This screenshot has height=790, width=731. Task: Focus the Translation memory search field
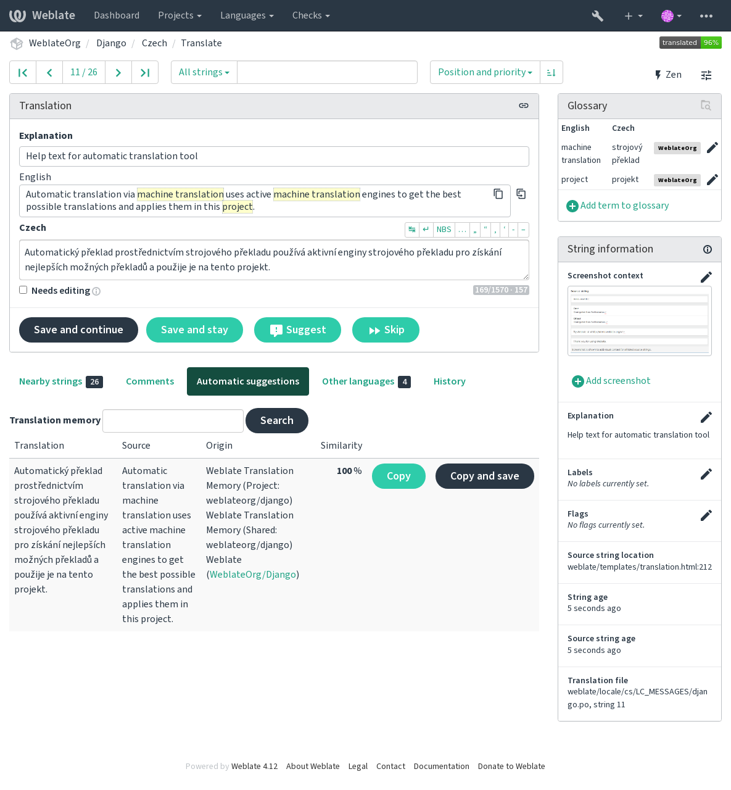point(173,420)
